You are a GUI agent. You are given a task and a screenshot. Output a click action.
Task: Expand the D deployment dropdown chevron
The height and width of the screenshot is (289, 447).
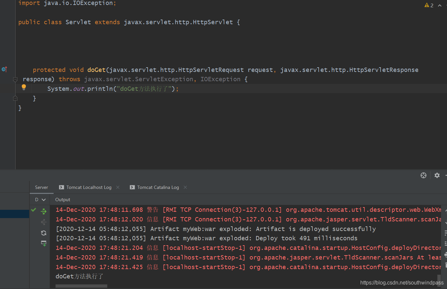point(44,200)
